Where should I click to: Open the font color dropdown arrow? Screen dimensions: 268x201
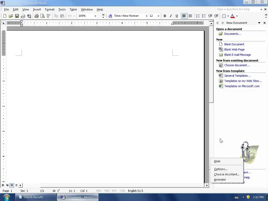click(237, 16)
